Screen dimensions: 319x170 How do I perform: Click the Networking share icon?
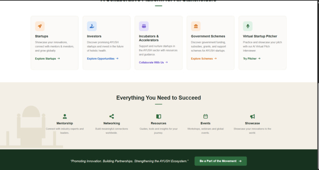[112, 116]
